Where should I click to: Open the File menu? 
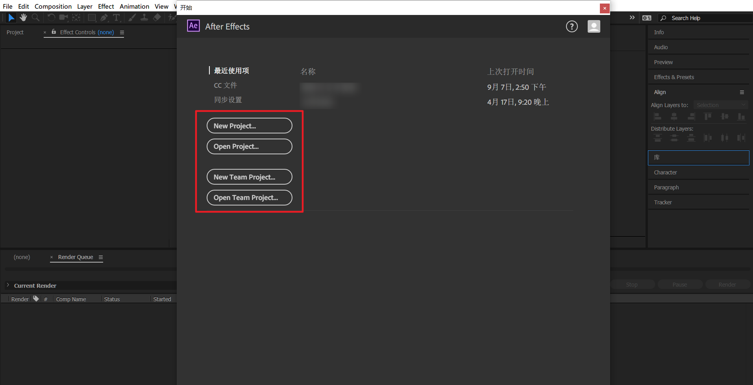point(7,6)
